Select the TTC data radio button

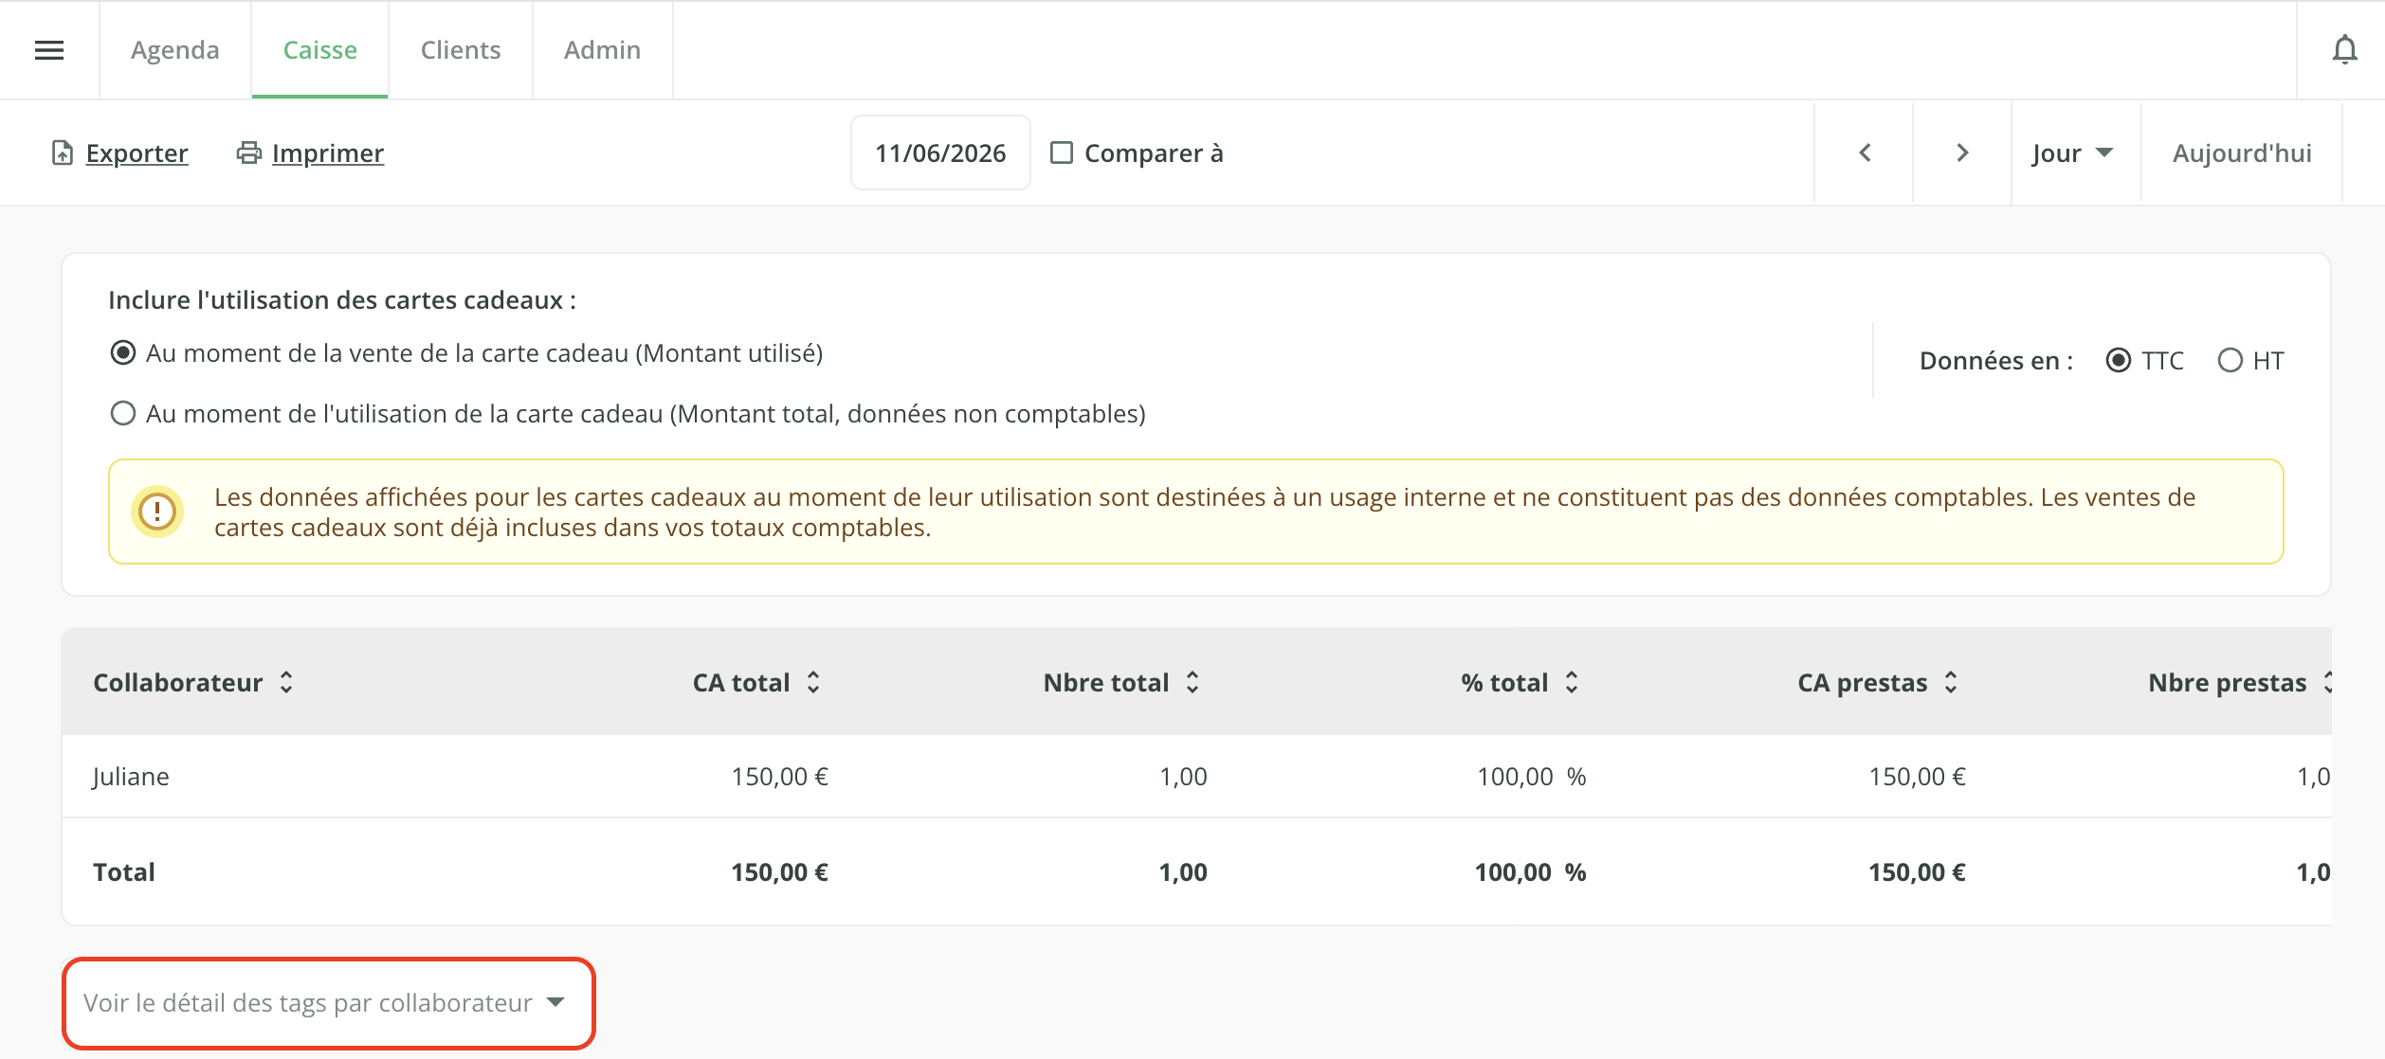(x=2118, y=360)
